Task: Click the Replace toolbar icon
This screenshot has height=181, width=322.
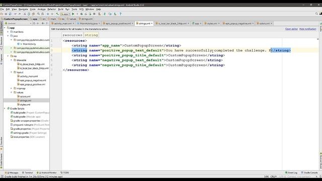Action: pos(42,14)
